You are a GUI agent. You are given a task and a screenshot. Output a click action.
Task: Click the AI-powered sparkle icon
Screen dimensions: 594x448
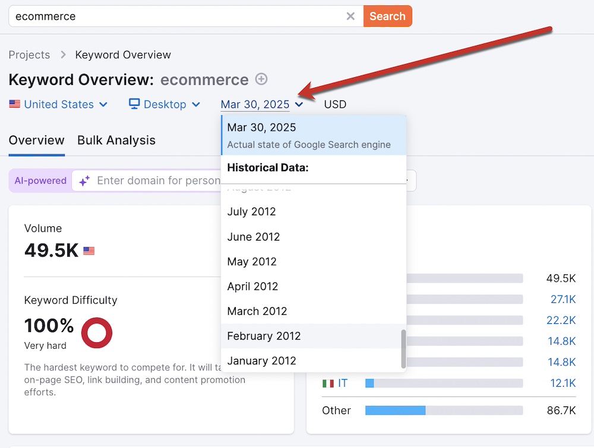click(x=84, y=181)
